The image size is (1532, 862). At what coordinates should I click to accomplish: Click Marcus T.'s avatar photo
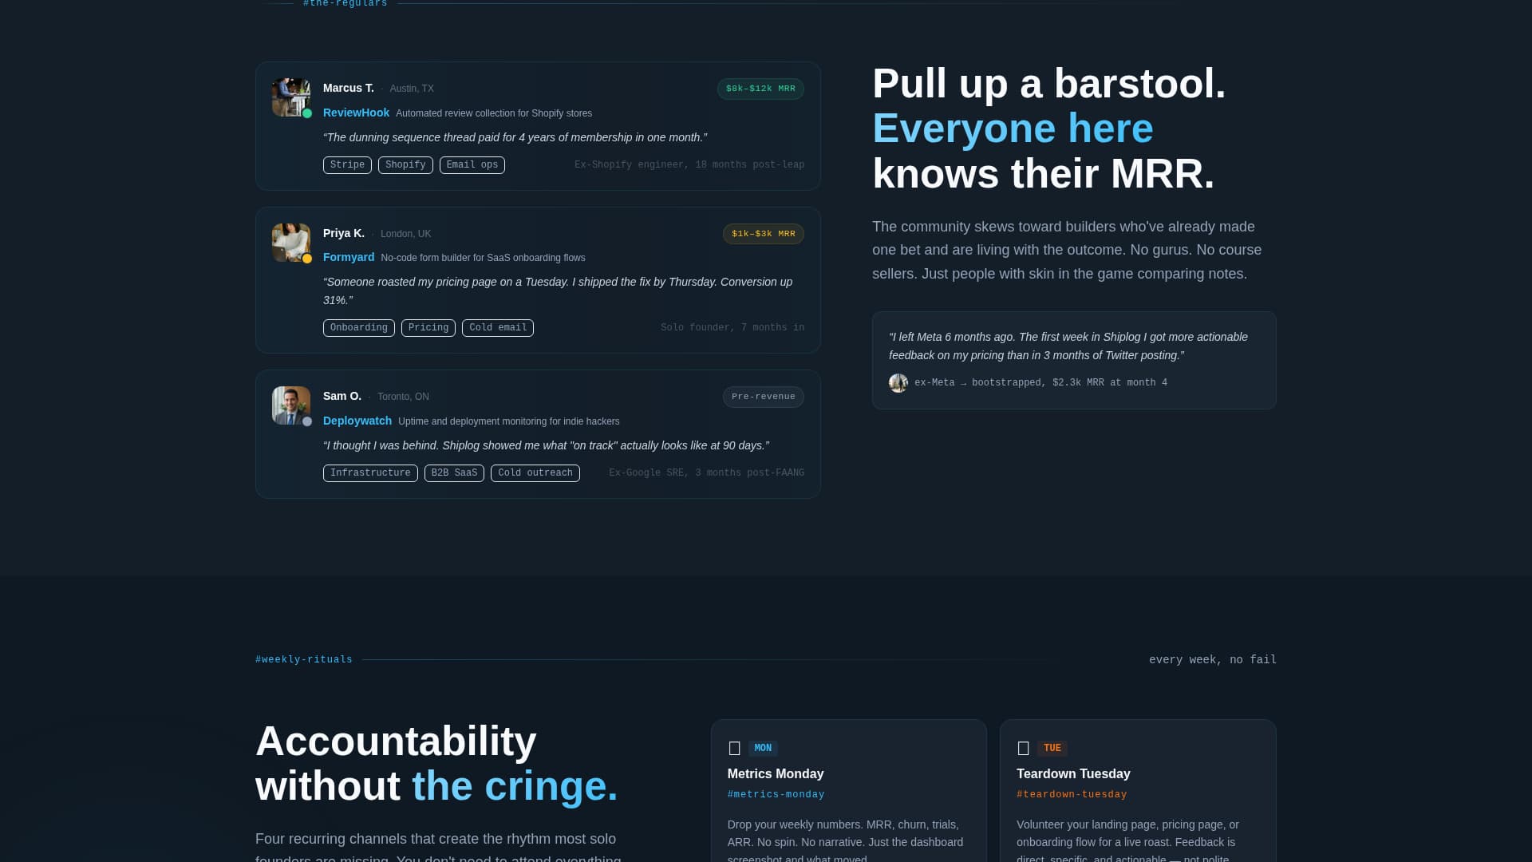[290, 97]
